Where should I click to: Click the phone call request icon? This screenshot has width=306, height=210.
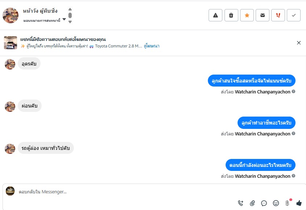[x=241, y=203]
